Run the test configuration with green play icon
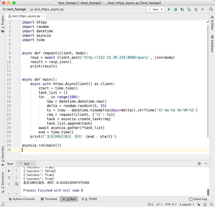This screenshot has height=207, width=215. pyautogui.click(x=169, y=9)
